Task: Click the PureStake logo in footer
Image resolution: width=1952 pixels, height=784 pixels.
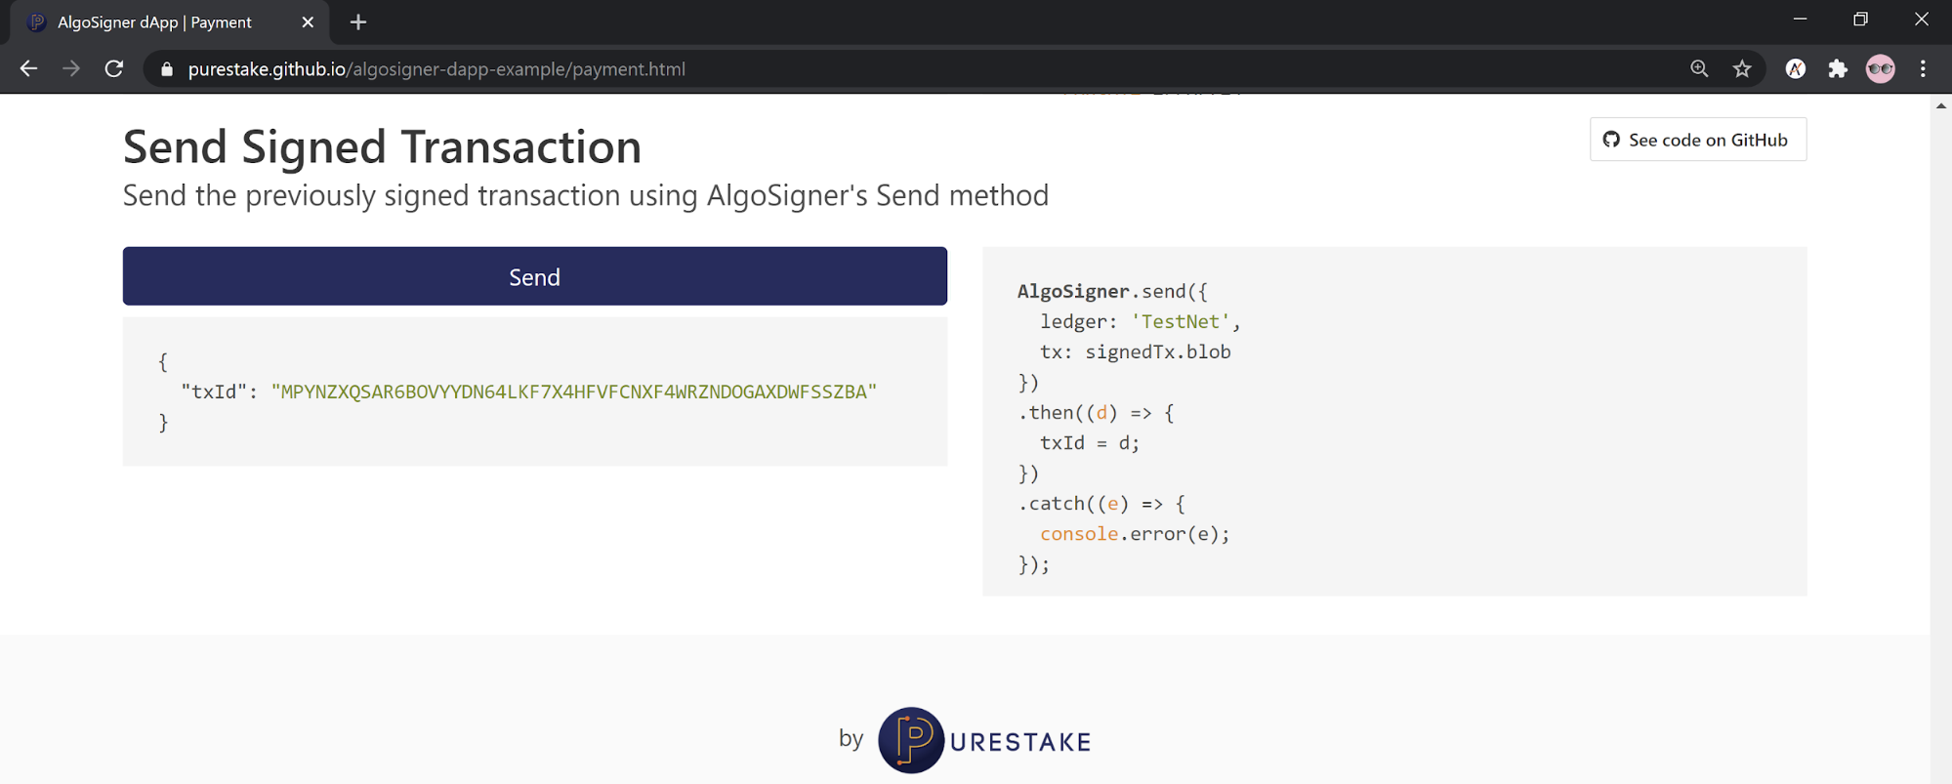Action: pyautogui.click(x=983, y=740)
